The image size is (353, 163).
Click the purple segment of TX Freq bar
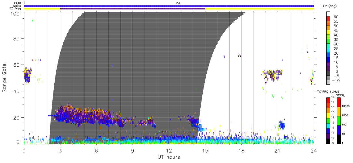(x=133, y=9)
